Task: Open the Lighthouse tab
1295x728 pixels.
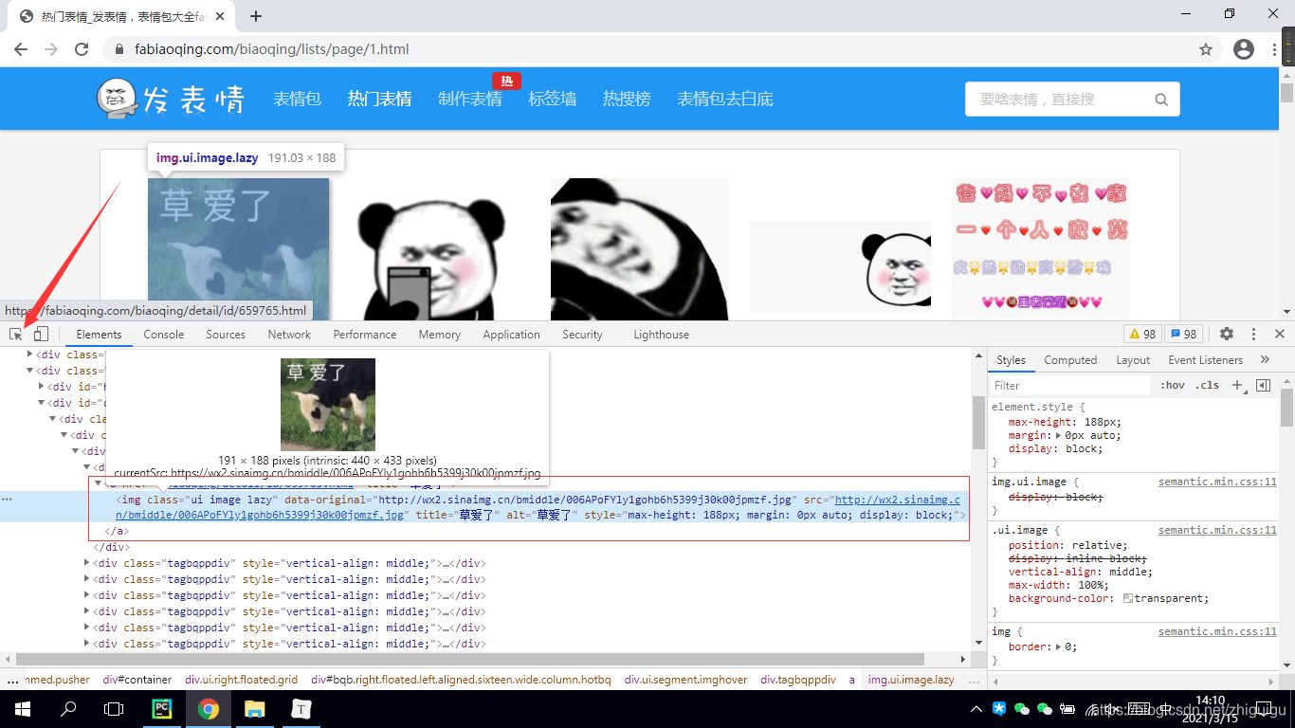Action: [662, 335]
